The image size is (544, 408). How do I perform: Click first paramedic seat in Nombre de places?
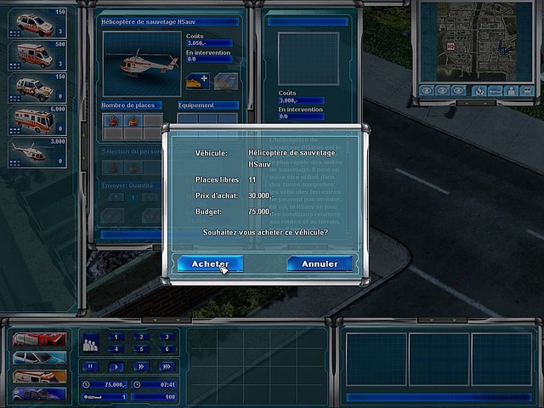113,121
